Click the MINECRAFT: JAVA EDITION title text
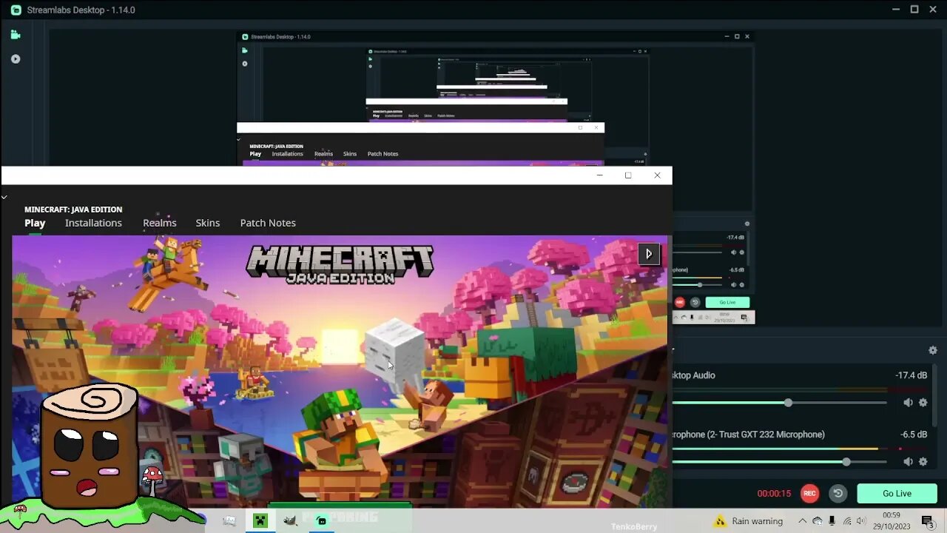The height and width of the screenshot is (533, 947). click(x=73, y=209)
